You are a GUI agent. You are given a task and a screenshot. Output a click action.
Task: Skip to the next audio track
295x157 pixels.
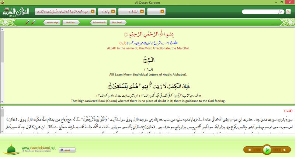click(x=277, y=150)
